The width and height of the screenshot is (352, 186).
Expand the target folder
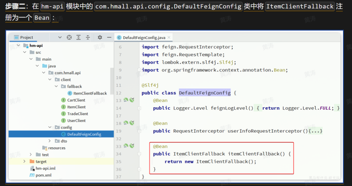(24, 161)
